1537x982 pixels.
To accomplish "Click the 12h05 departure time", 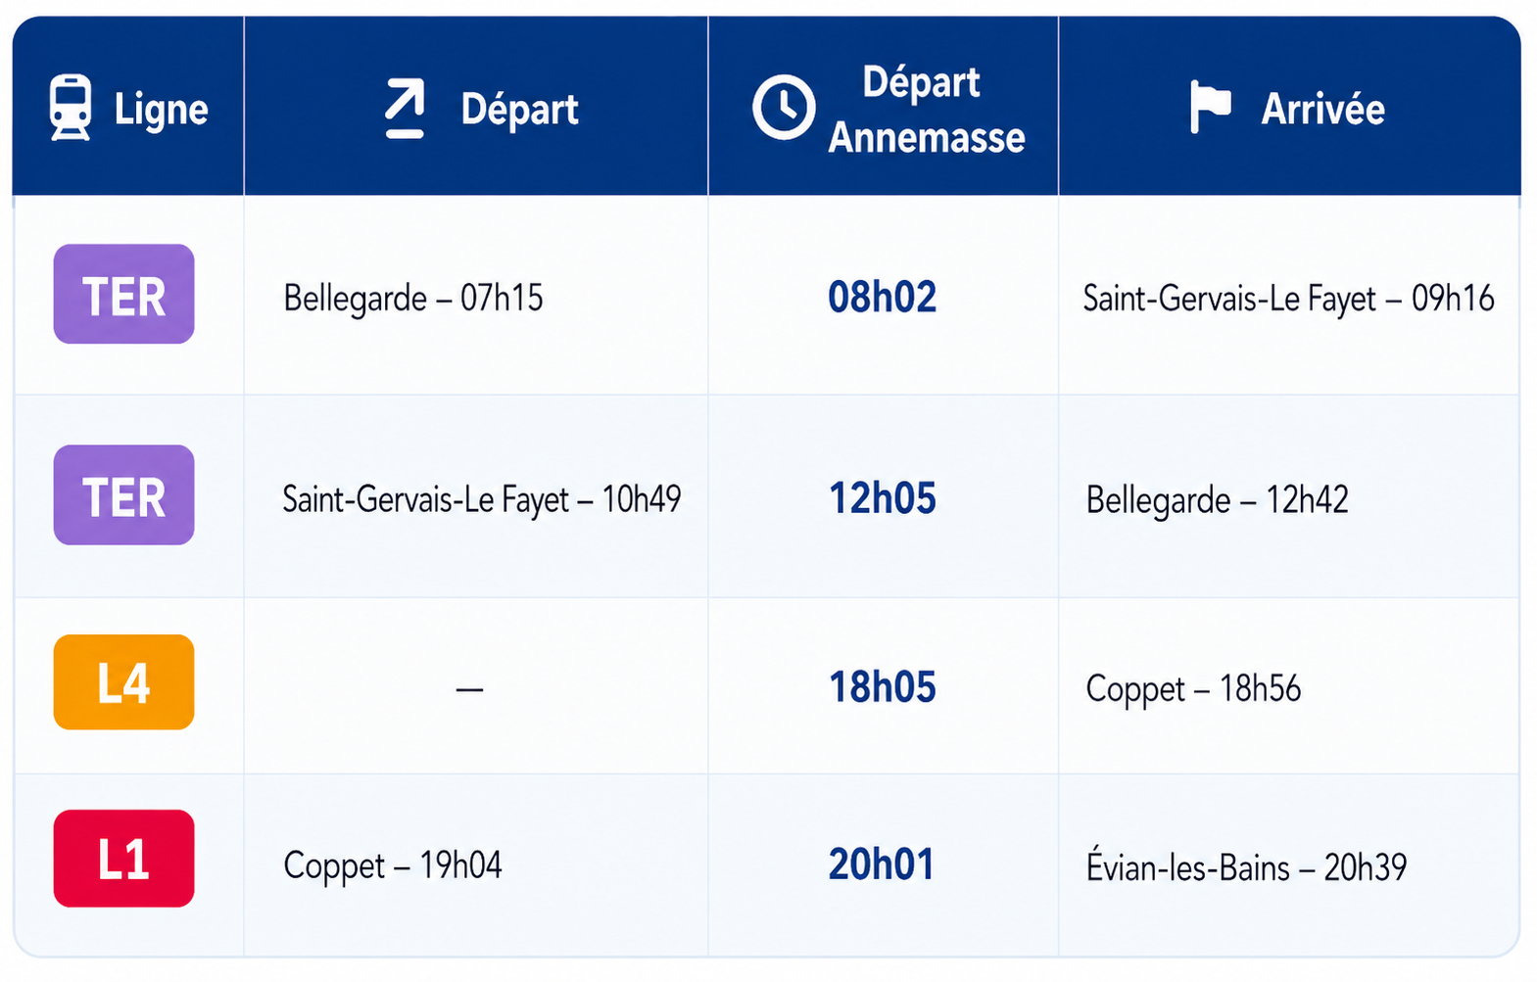I will (x=882, y=498).
